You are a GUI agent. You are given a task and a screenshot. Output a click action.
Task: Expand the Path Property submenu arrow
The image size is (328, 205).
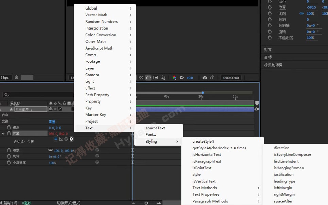point(130,95)
